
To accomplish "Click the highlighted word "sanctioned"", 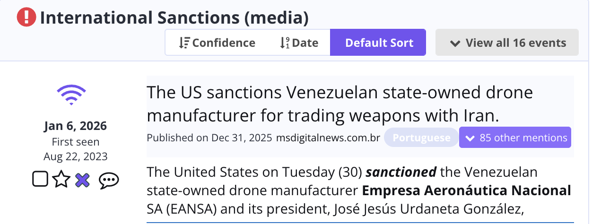I will click(x=401, y=171).
